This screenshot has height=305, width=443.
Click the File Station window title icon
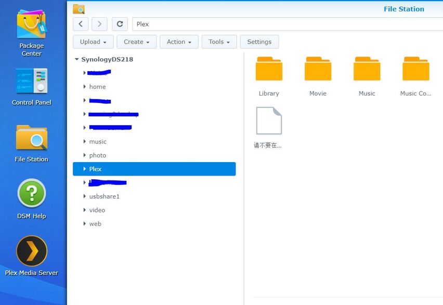click(79, 9)
